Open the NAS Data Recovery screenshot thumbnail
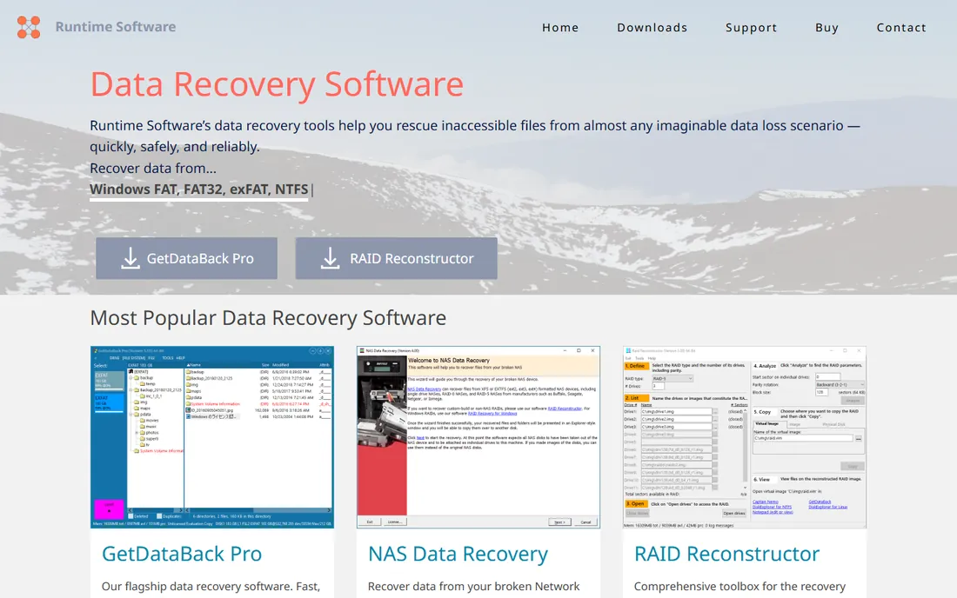This screenshot has height=598, width=957. pos(478,437)
